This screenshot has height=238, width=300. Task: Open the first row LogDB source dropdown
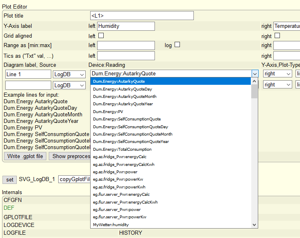pyautogui.click(x=69, y=75)
